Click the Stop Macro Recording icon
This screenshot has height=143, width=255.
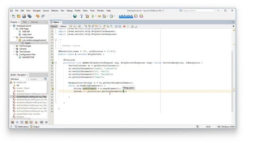[x=128, y=26]
